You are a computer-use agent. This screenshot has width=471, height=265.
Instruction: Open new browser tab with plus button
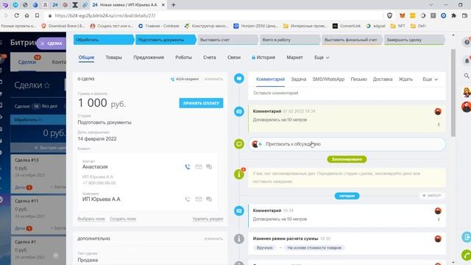(x=174, y=5)
